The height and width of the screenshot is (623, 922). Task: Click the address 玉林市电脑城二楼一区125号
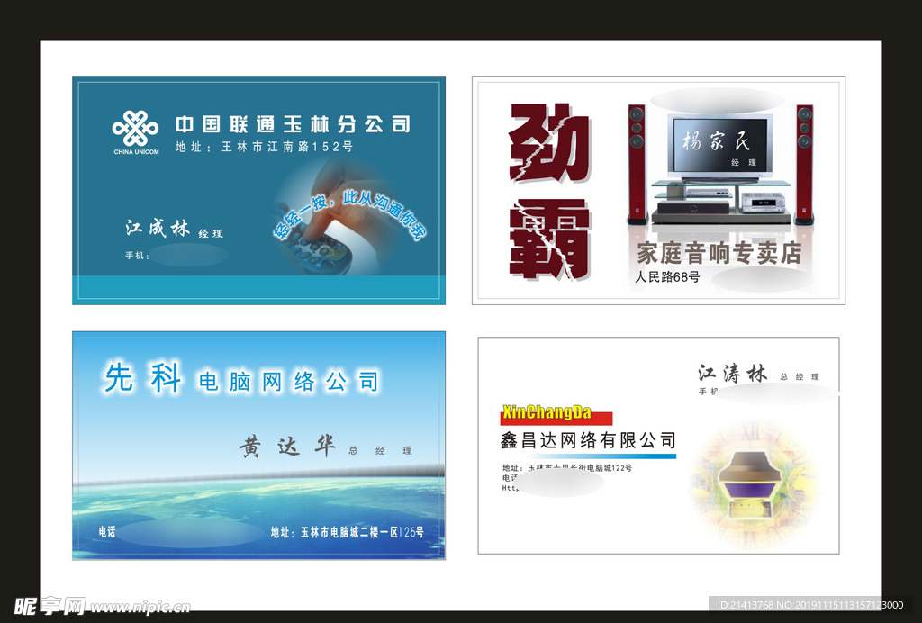[x=362, y=532]
